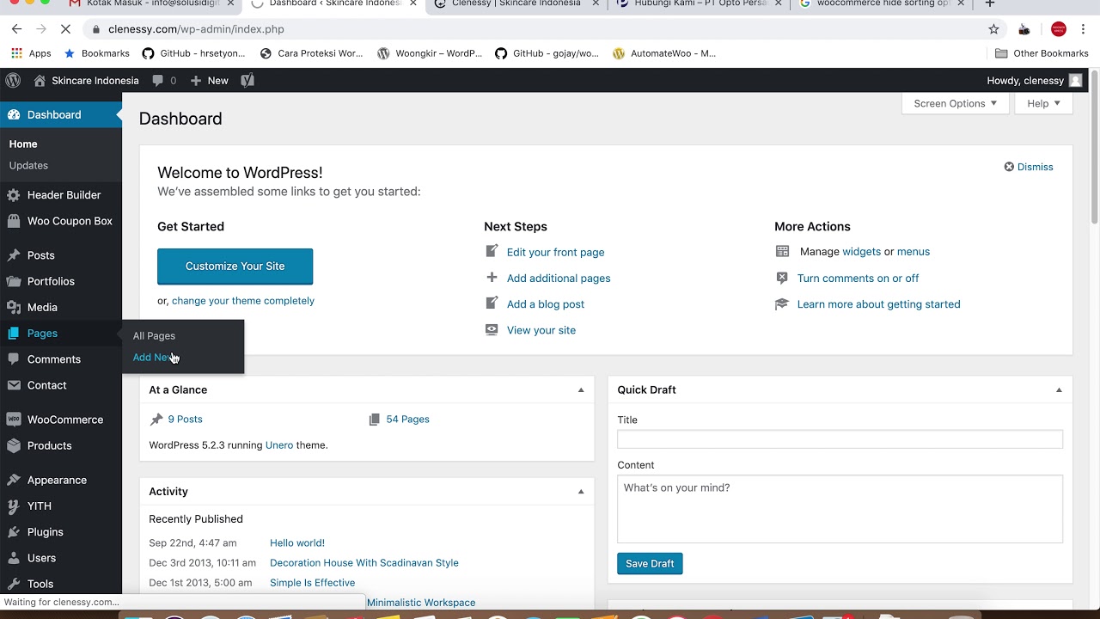Stop loading the page with X button
Screen dimensions: 1100x619
(67, 29)
